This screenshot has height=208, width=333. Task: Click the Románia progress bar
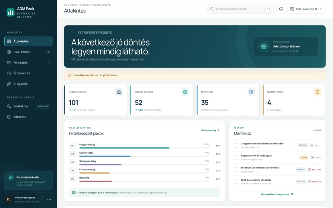tap(144, 181)
